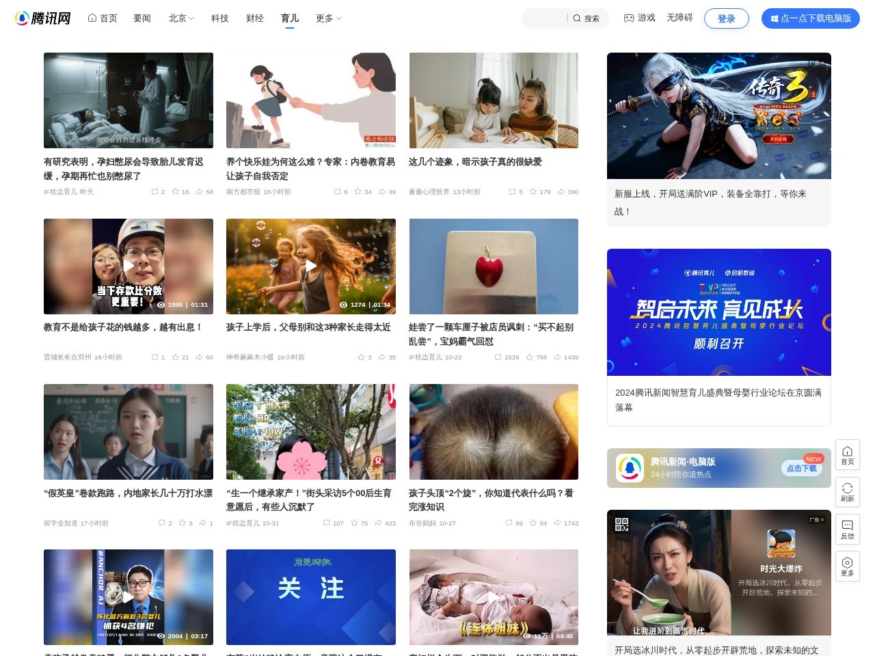Open the cherry 车厘子 article thumbnail

tap(494, 266)
